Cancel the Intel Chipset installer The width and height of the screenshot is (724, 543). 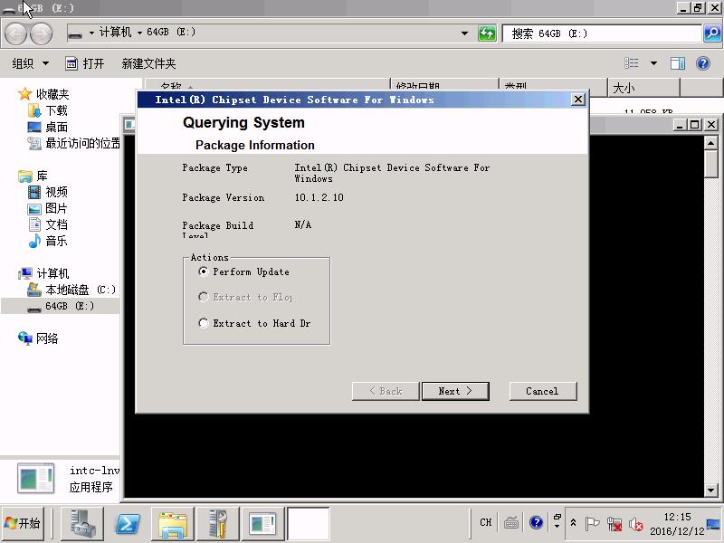pyautogui.click(x=541, y=391)
